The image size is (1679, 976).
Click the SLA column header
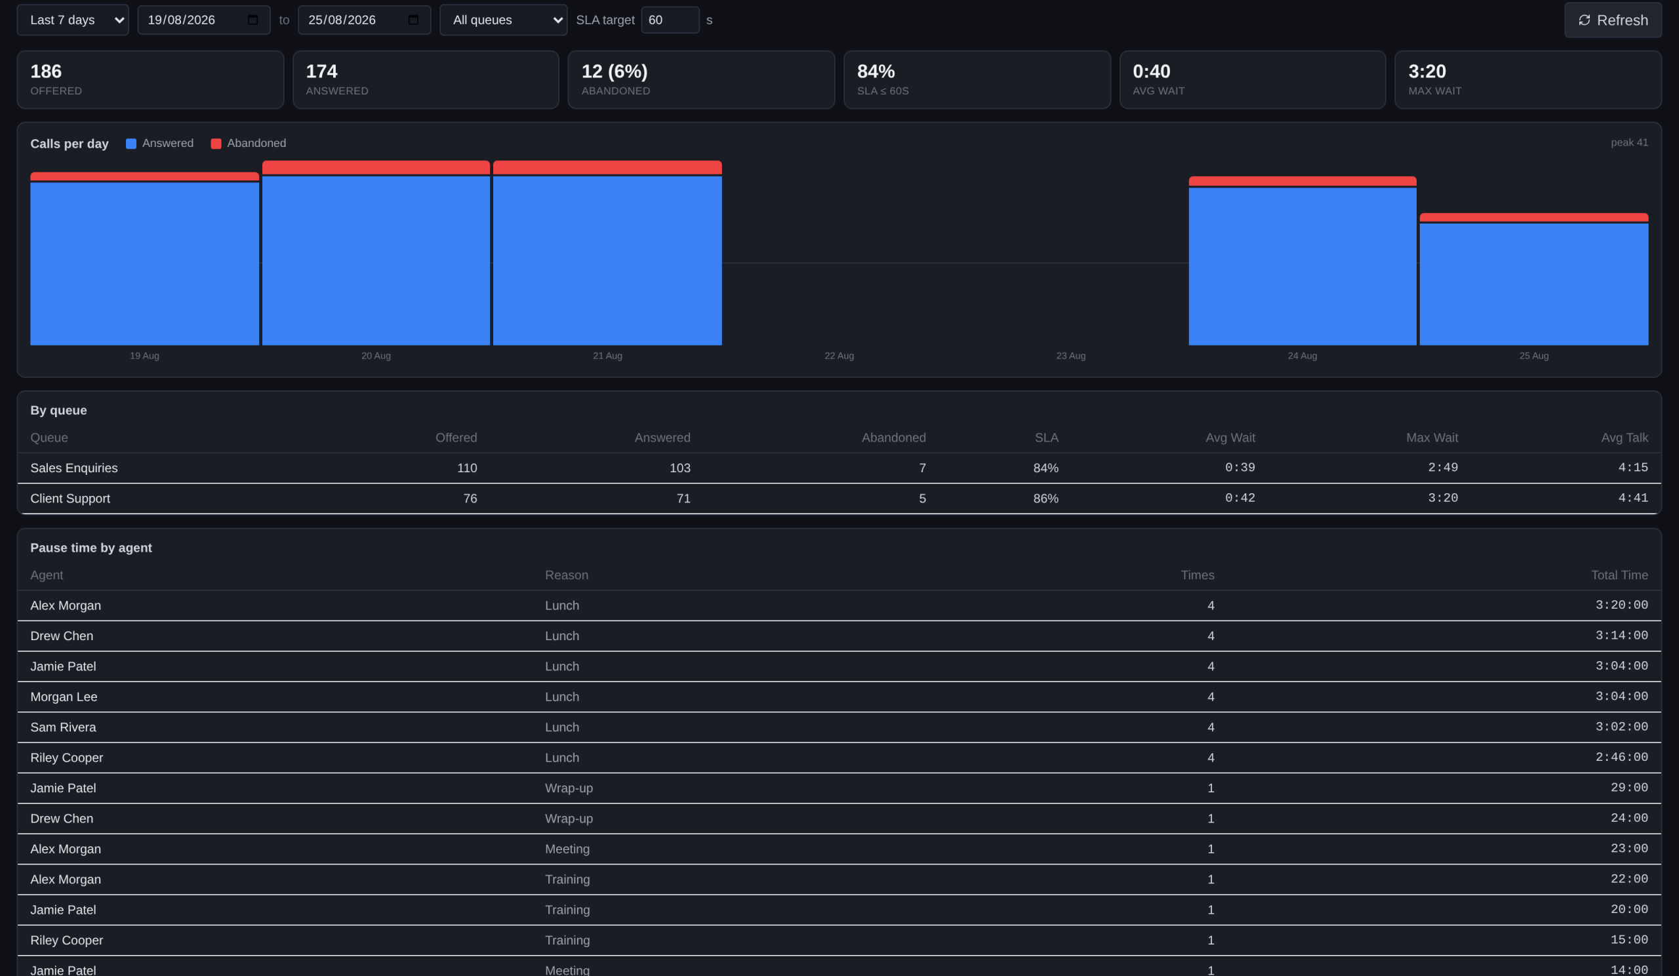(x=1046, y=437)
